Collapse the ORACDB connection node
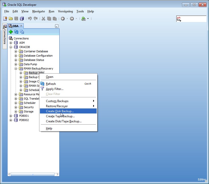 (11, 47)
